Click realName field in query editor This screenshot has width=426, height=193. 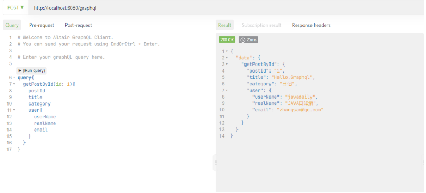pos(45,123)
